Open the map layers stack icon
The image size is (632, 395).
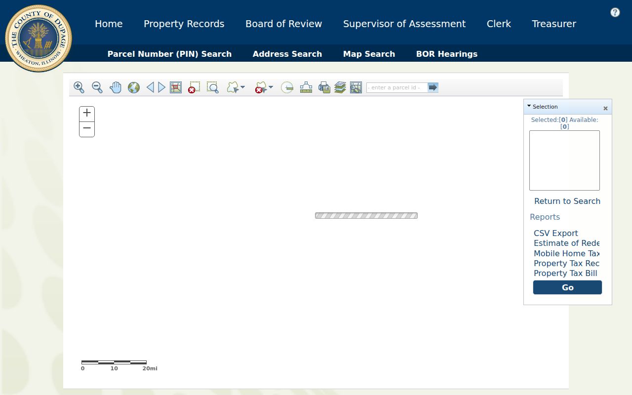coord(340,87)
